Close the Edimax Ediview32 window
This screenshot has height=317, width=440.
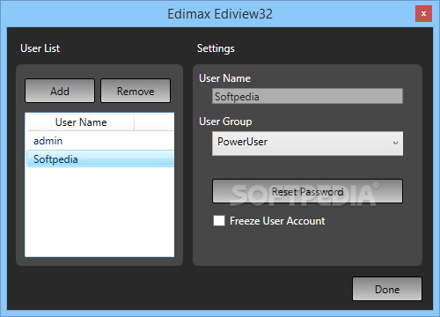point(423,13)
